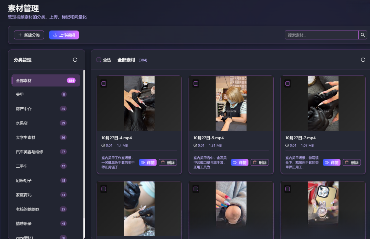370x239 pixels.
Task: Check the checkbox on 10月27日-5.mp4 card
Action: pos(196,83)
